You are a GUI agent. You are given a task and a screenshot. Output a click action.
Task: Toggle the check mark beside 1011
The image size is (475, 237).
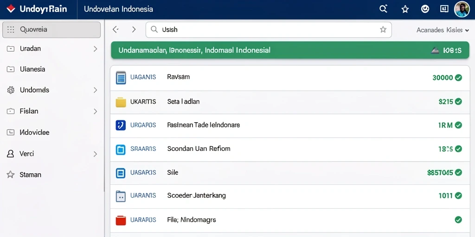click(x=459, y=196)
